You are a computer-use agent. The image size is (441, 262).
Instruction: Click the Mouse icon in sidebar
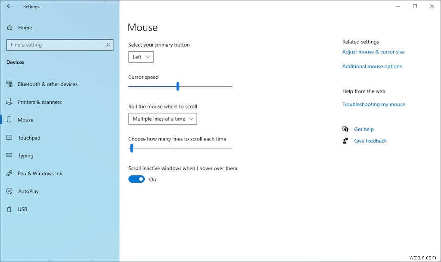click(x=9, y=119)
